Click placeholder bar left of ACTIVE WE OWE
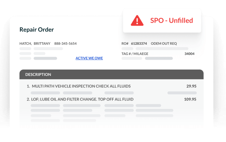This screenshot has width=226, height=142. click(45, 58)
